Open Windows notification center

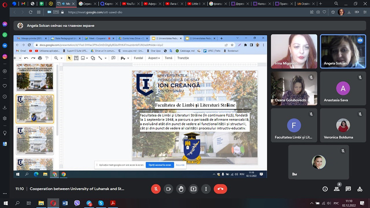click(362, 203)
